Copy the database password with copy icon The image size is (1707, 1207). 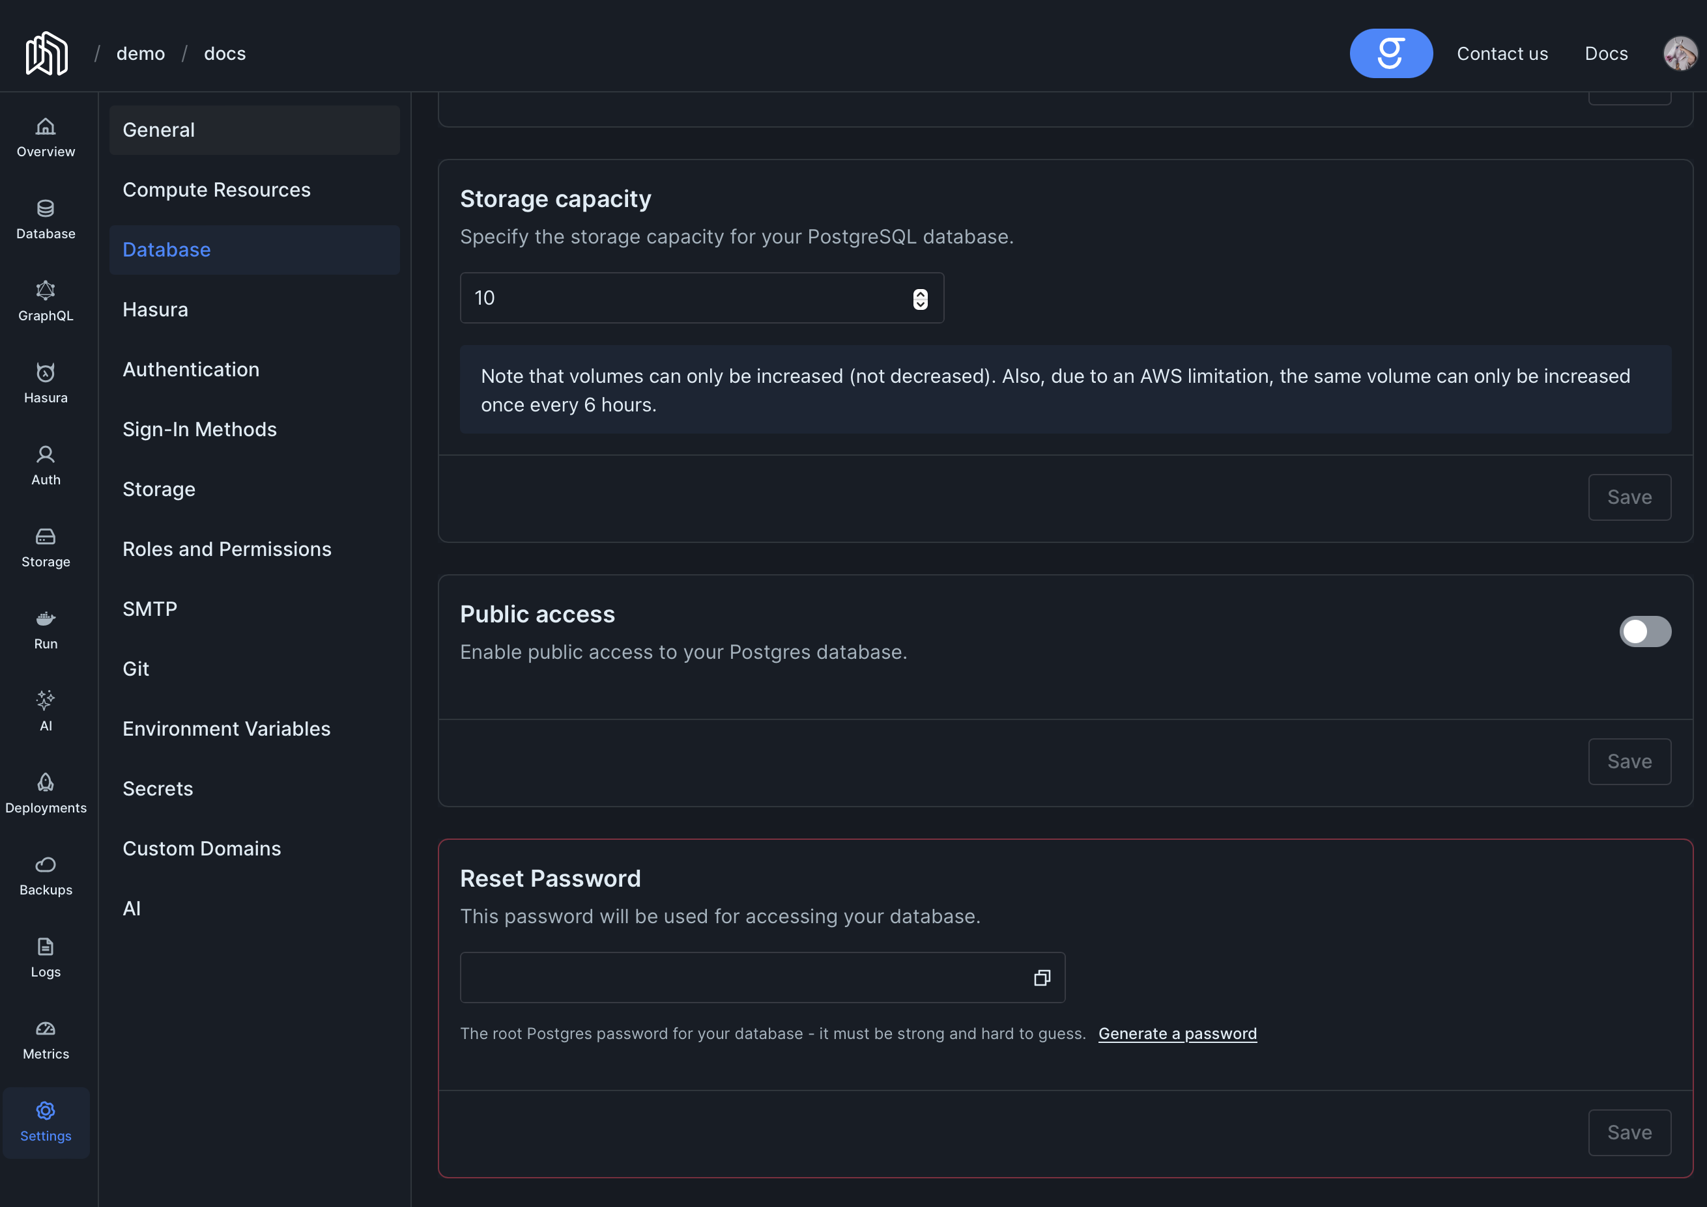pos(1041,977)
